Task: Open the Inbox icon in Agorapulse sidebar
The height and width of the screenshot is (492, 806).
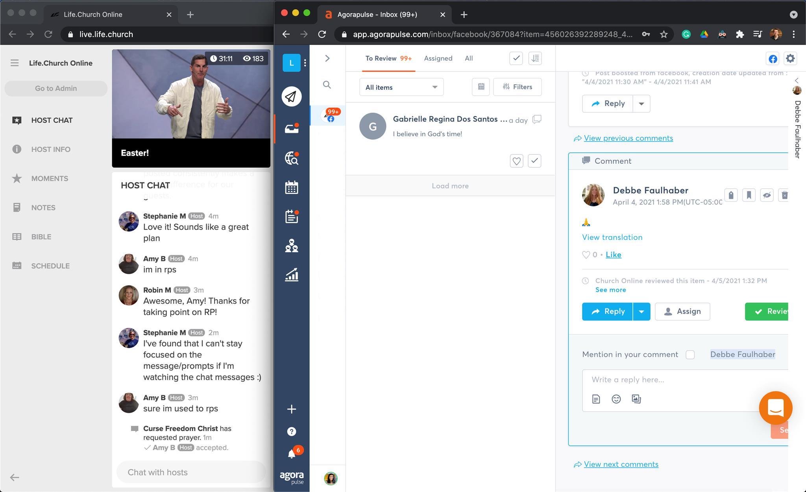Action: pos(291,128)
